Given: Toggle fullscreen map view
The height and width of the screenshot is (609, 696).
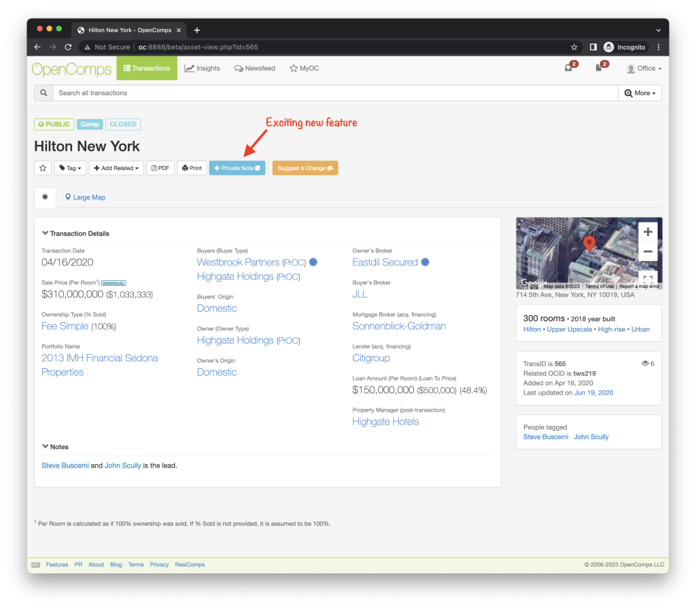Looking at the screenshot, I should [648, 279].
